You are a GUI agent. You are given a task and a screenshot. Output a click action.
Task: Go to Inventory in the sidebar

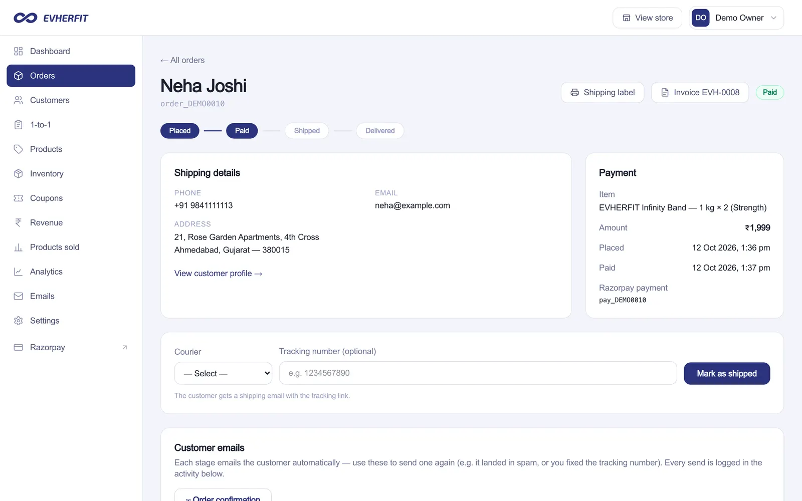71,174
